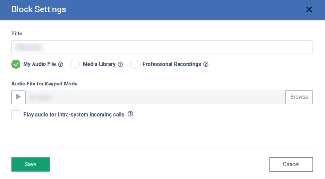Click the Browse button for audio file
Image resolution: width=325 pixels, height=179 pixels.
click(x=299, y=97)
